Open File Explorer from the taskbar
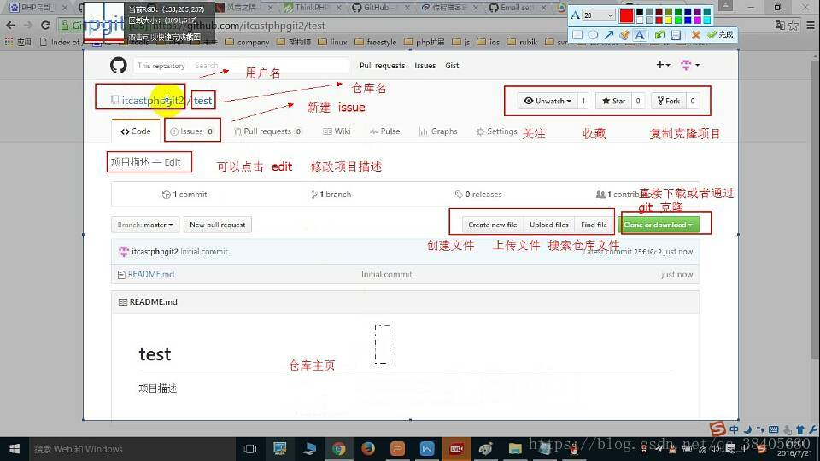Screen dimensions: 820x461 click(x=515, y=449)
